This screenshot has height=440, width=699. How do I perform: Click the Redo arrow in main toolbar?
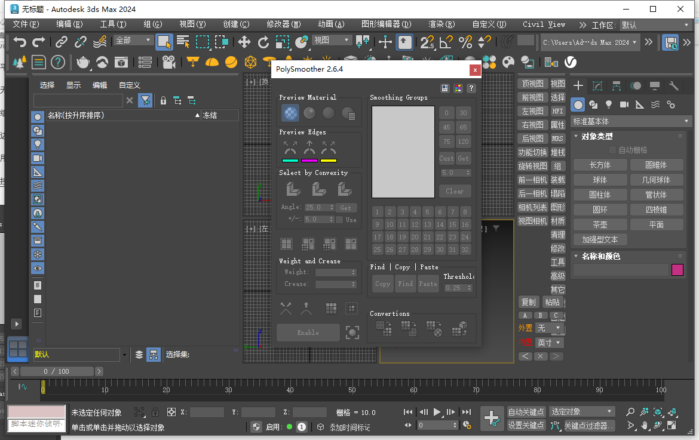tap(39, 42)
